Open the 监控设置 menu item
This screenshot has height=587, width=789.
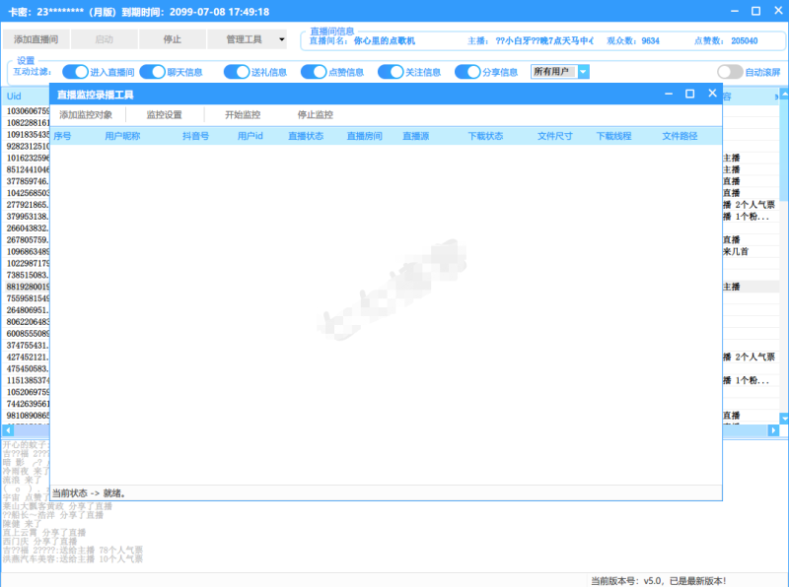[x=164, y=115]
